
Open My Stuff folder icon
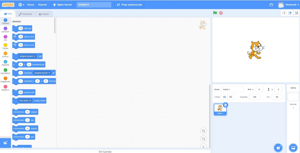(x=271, y=5)
